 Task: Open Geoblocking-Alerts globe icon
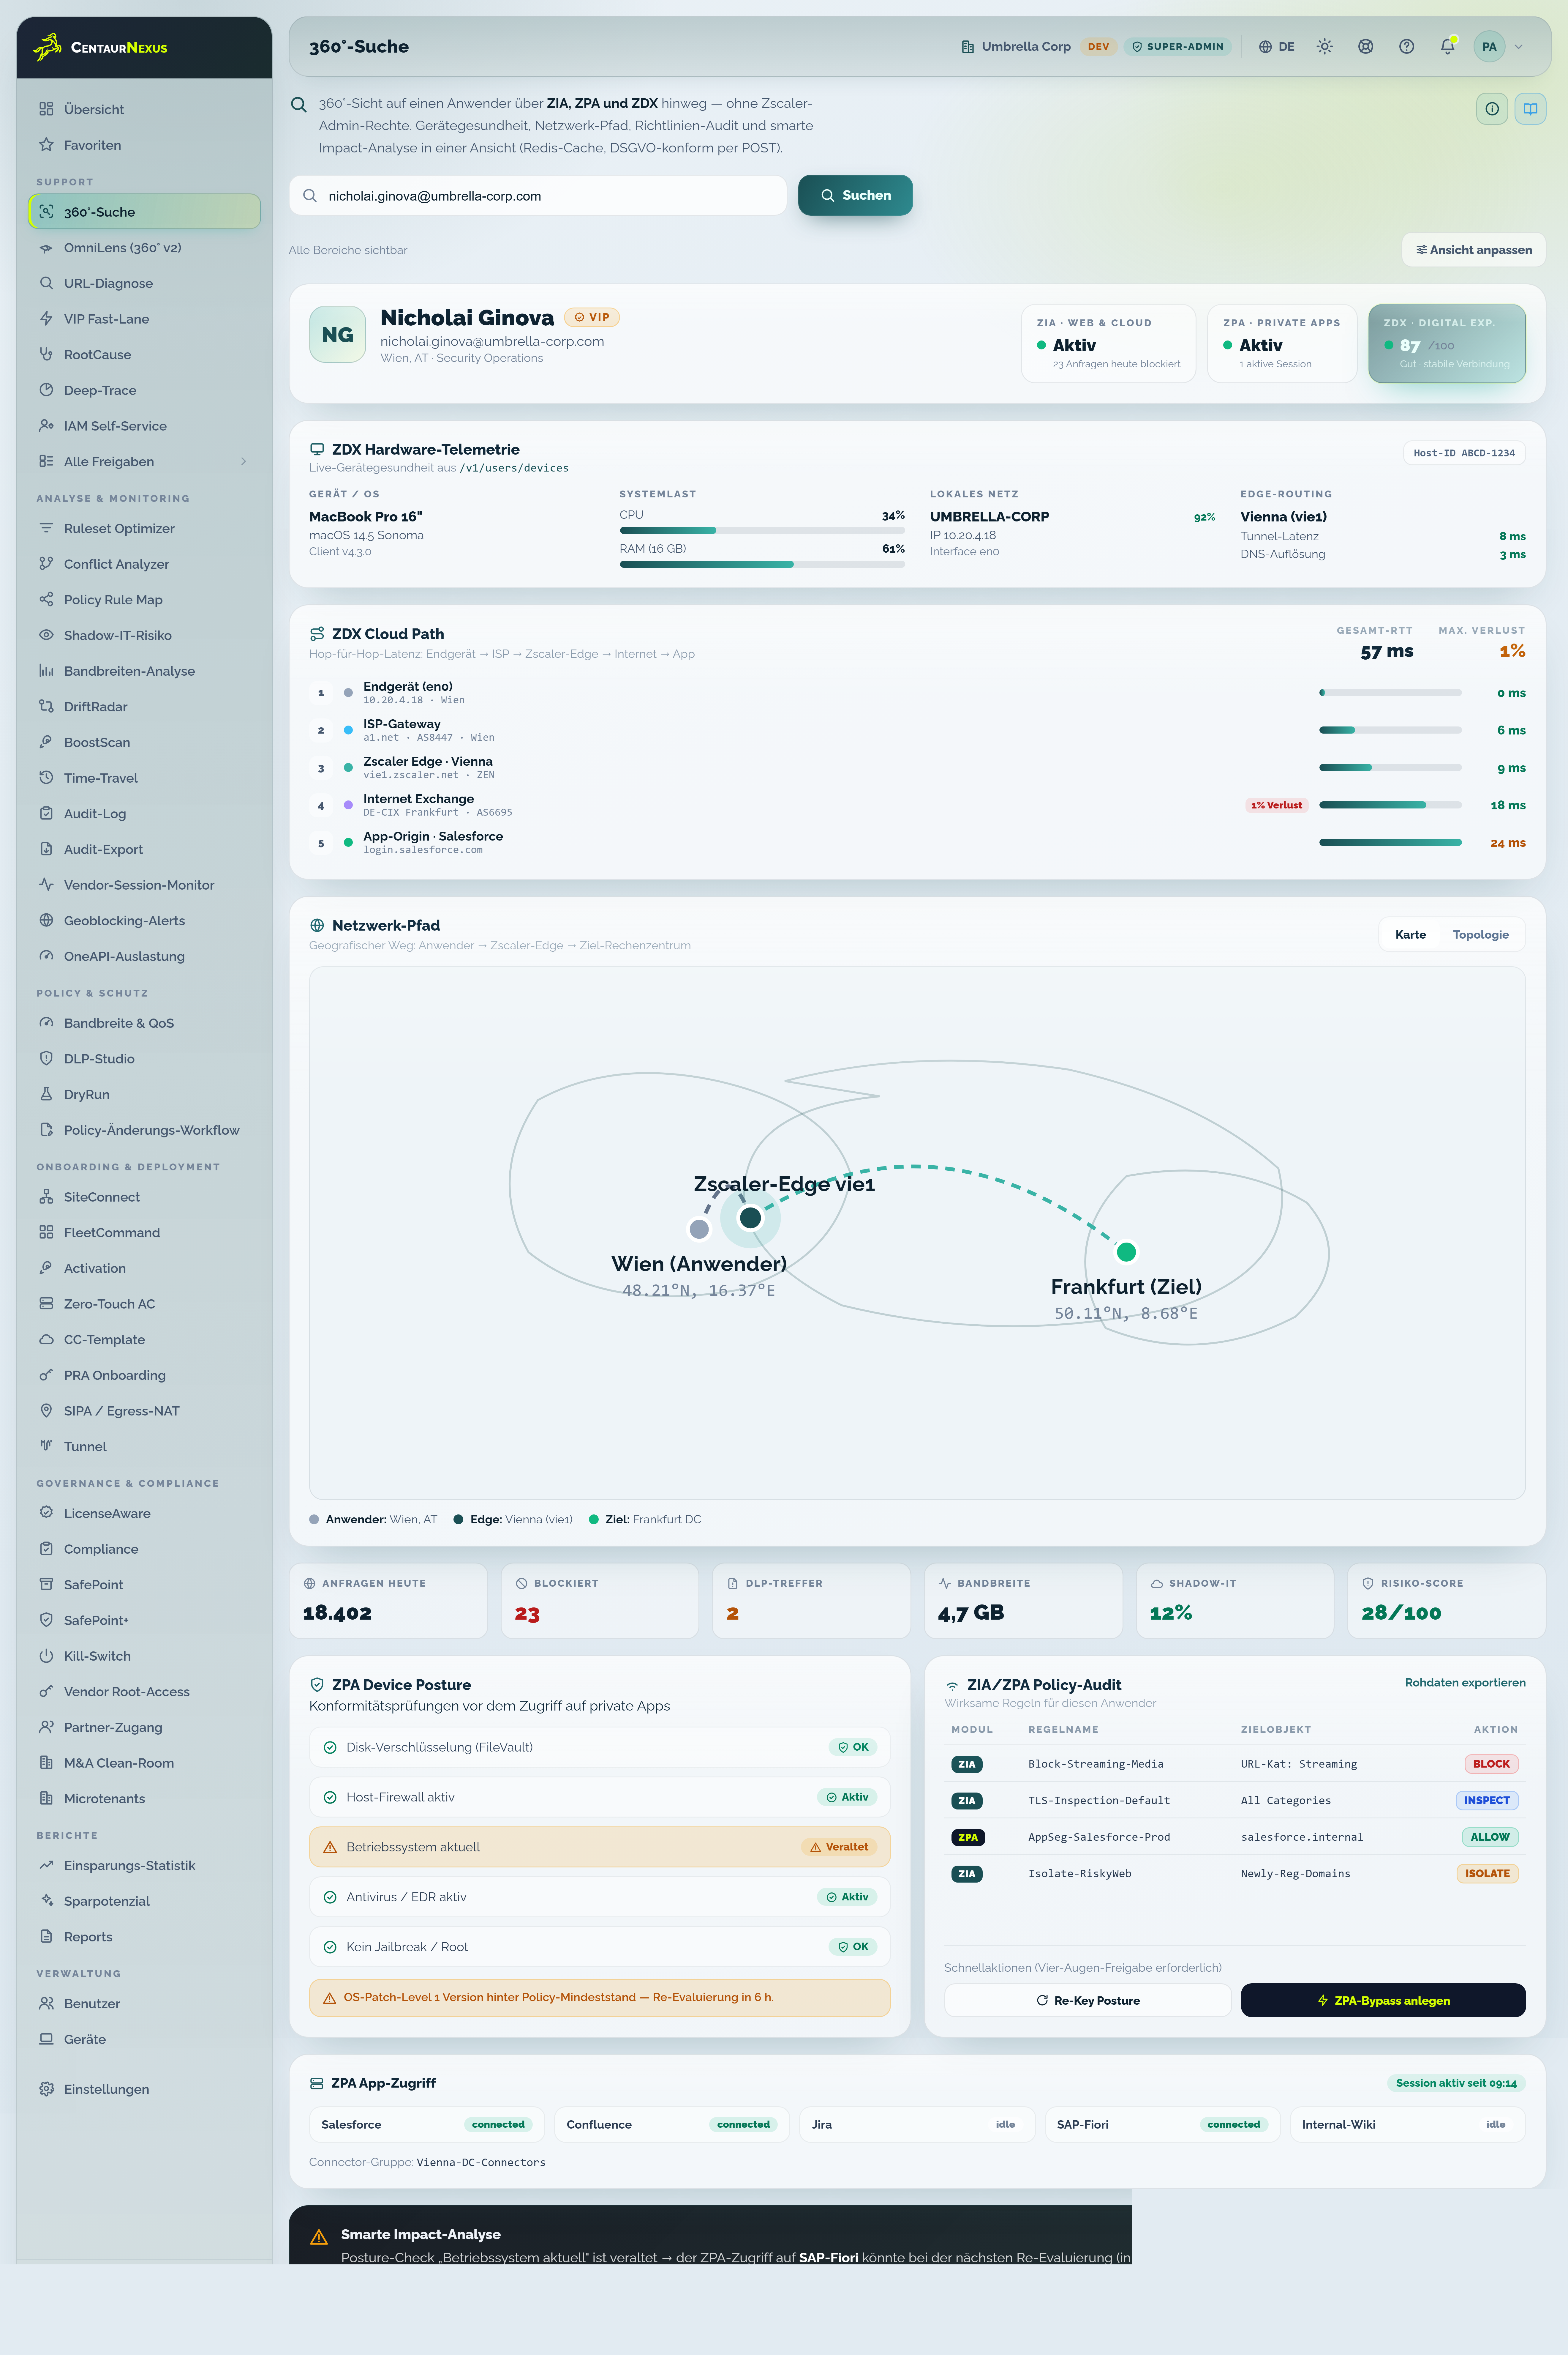(46, 920)
